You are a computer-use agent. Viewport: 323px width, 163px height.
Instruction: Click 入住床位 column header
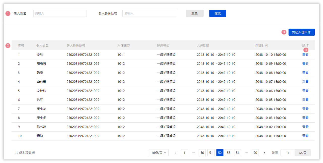point(124,45)
